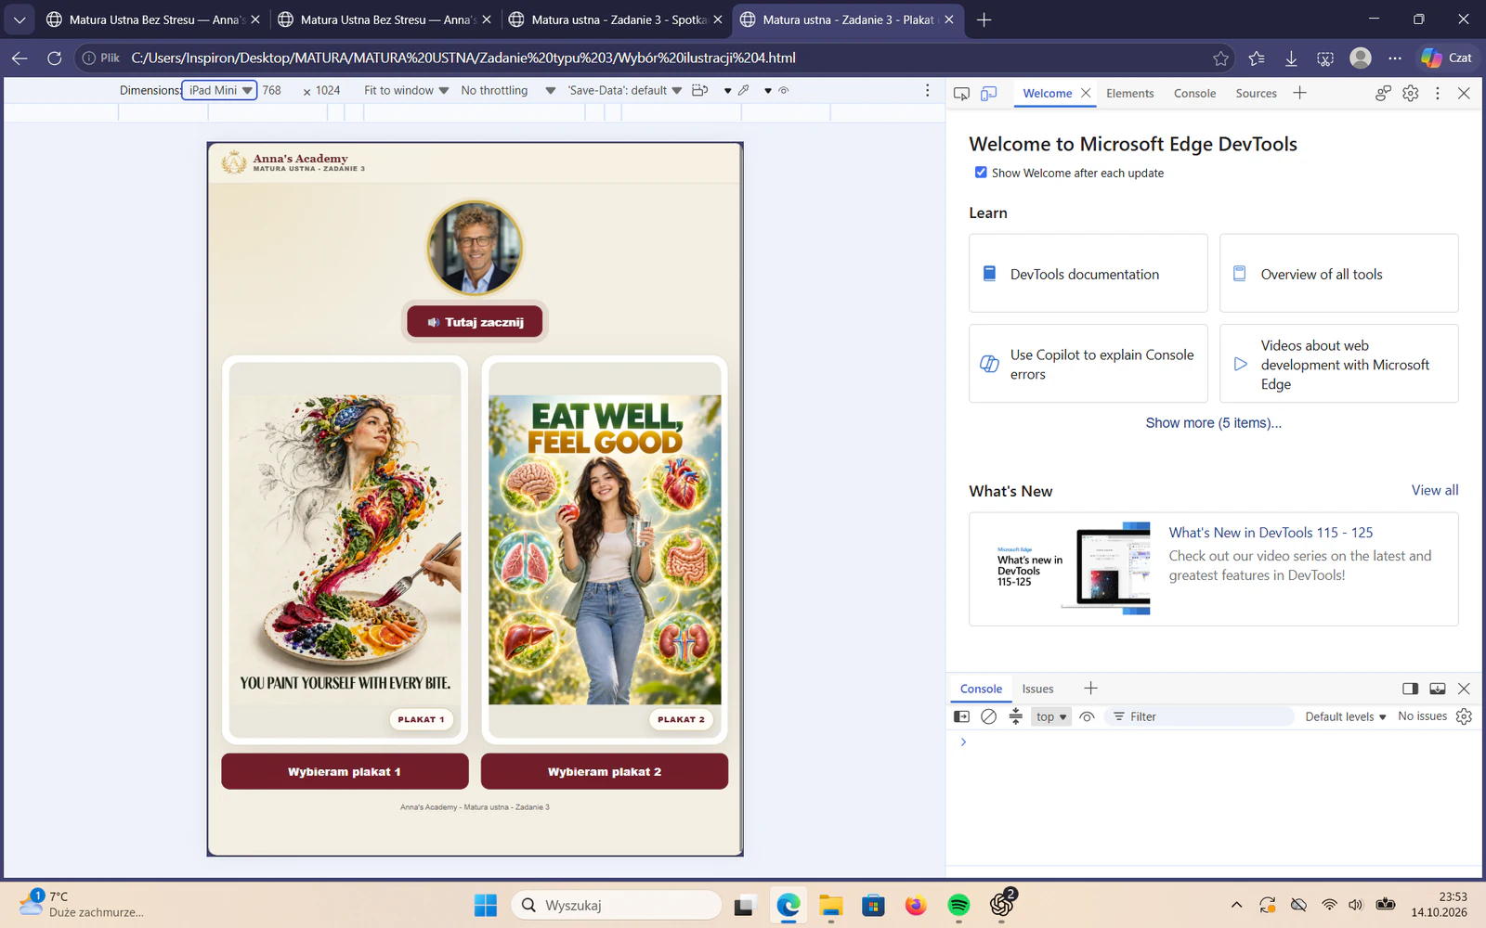The height and width of the screenshot is (928, 1486).
Task: Click View all link in What's New
Action: [1434, 490]
